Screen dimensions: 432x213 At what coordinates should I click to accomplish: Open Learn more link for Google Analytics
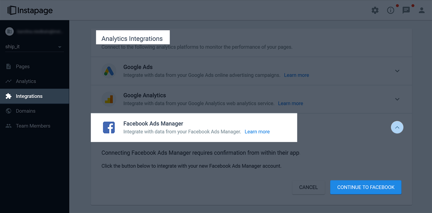tap(290, 104)
